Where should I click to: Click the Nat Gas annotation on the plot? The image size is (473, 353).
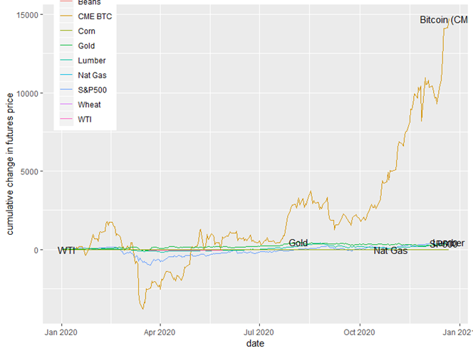click(x=390, y=251)
